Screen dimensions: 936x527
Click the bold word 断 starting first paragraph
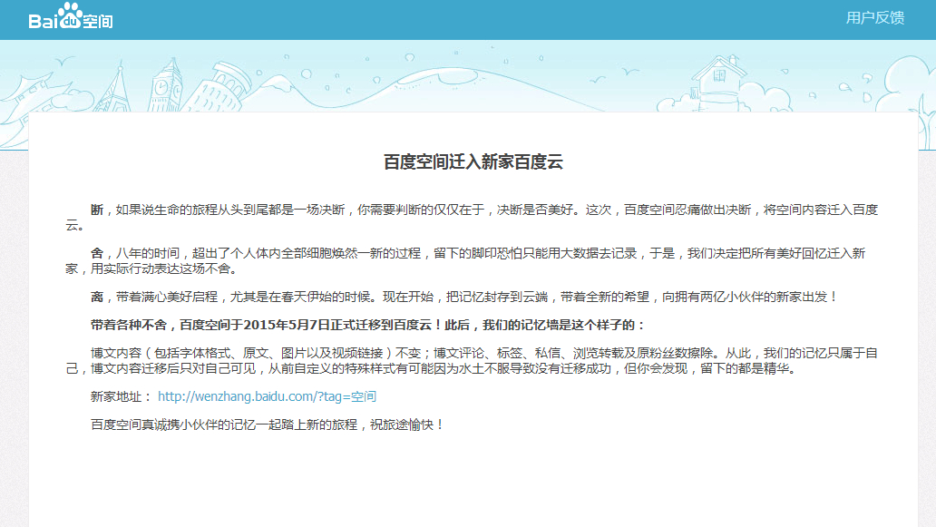[x=97, y=210]
